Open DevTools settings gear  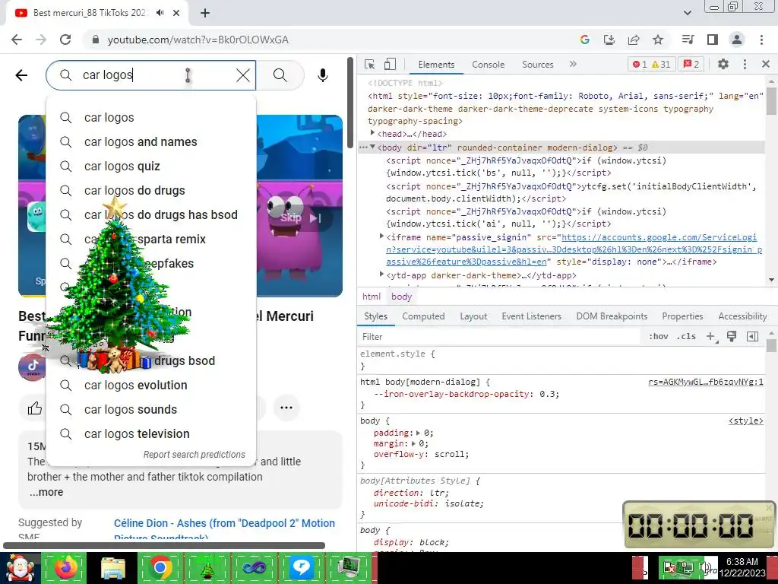[723, 64]
